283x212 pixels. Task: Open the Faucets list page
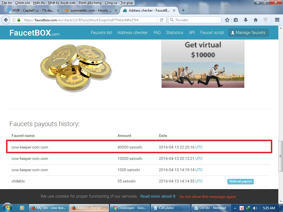pyautogui.click(x=101, y=33)
